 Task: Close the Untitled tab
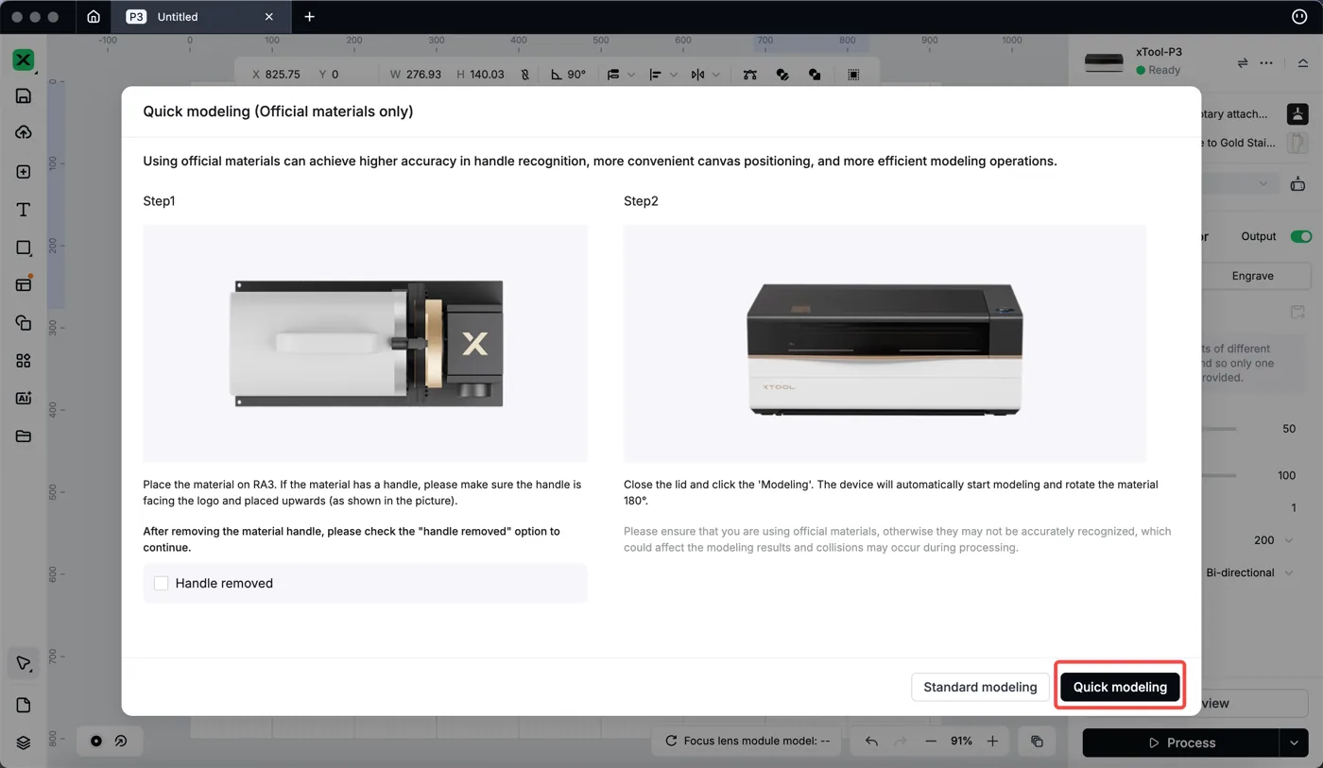(269, 16)
